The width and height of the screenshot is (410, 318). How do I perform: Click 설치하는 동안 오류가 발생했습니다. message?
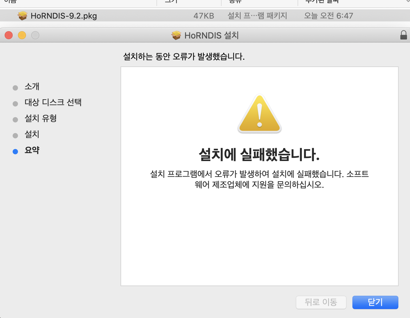point(184,57)
